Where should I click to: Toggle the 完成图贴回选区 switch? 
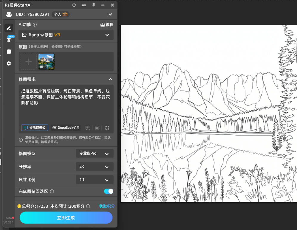[109, 191]
